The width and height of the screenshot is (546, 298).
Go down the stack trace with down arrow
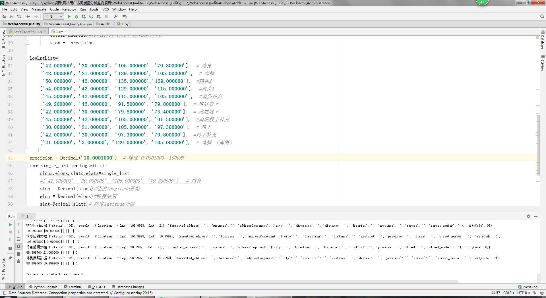tap(18, 232)
